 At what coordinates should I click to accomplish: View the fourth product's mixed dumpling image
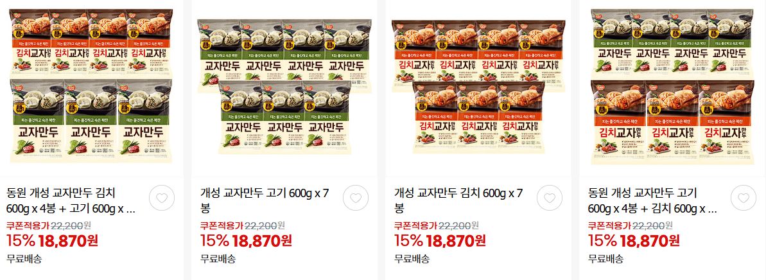click(672, 86)
